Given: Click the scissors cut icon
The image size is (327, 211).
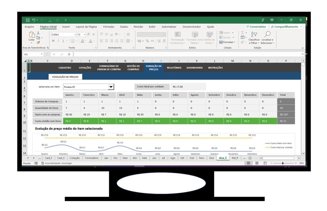Looking at the screenshot, I should point(38,33).
